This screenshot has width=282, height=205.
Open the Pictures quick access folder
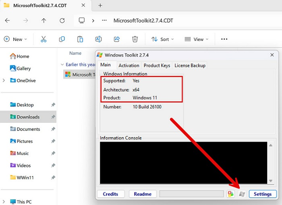click(x=21, y=141)
